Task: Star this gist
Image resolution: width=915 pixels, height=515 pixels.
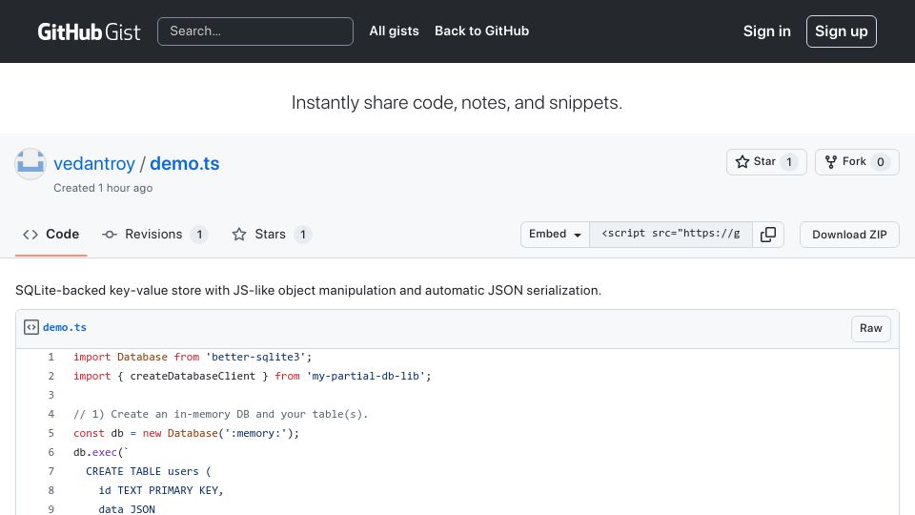Action: (766, 162)
